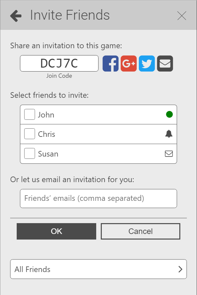The image size is (197, 295).
Task: Check the checkbox next to Susan
Action: click(x=29, y=153)
